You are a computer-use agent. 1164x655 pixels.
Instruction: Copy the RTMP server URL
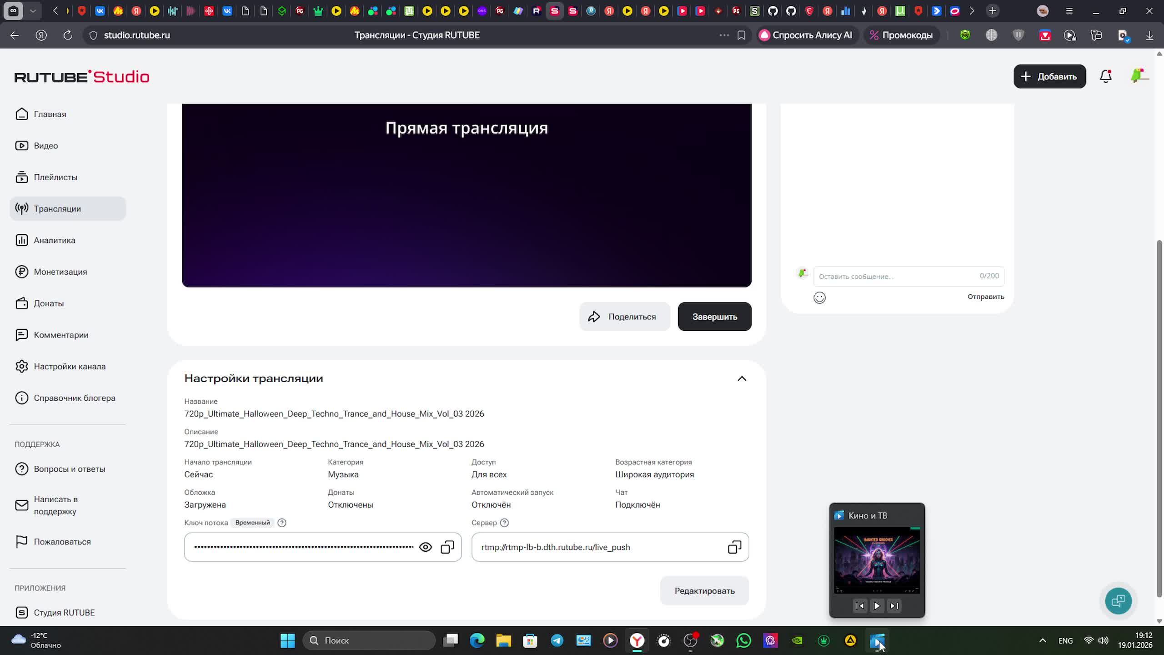pos(734,547)
